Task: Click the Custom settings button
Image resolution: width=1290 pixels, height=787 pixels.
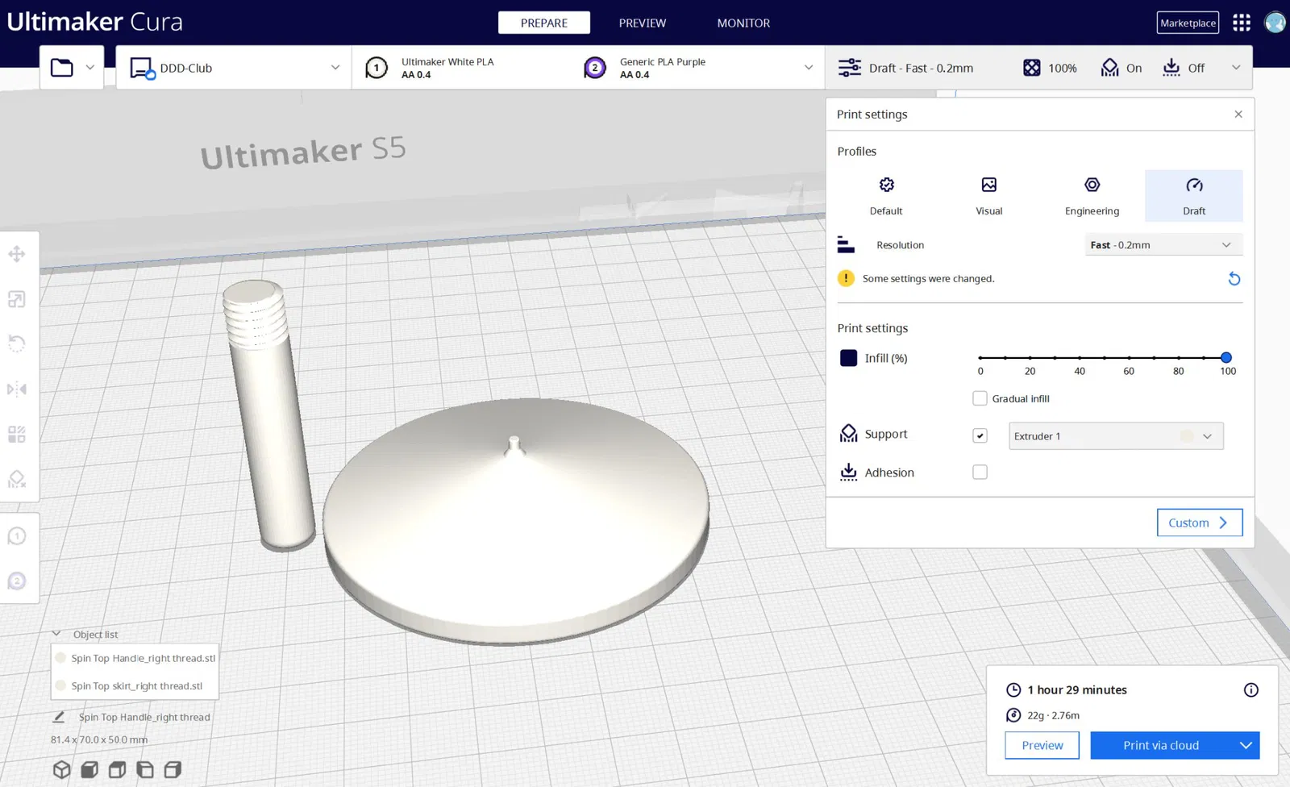Action: pyautogui.click(x=1200, y=523)
